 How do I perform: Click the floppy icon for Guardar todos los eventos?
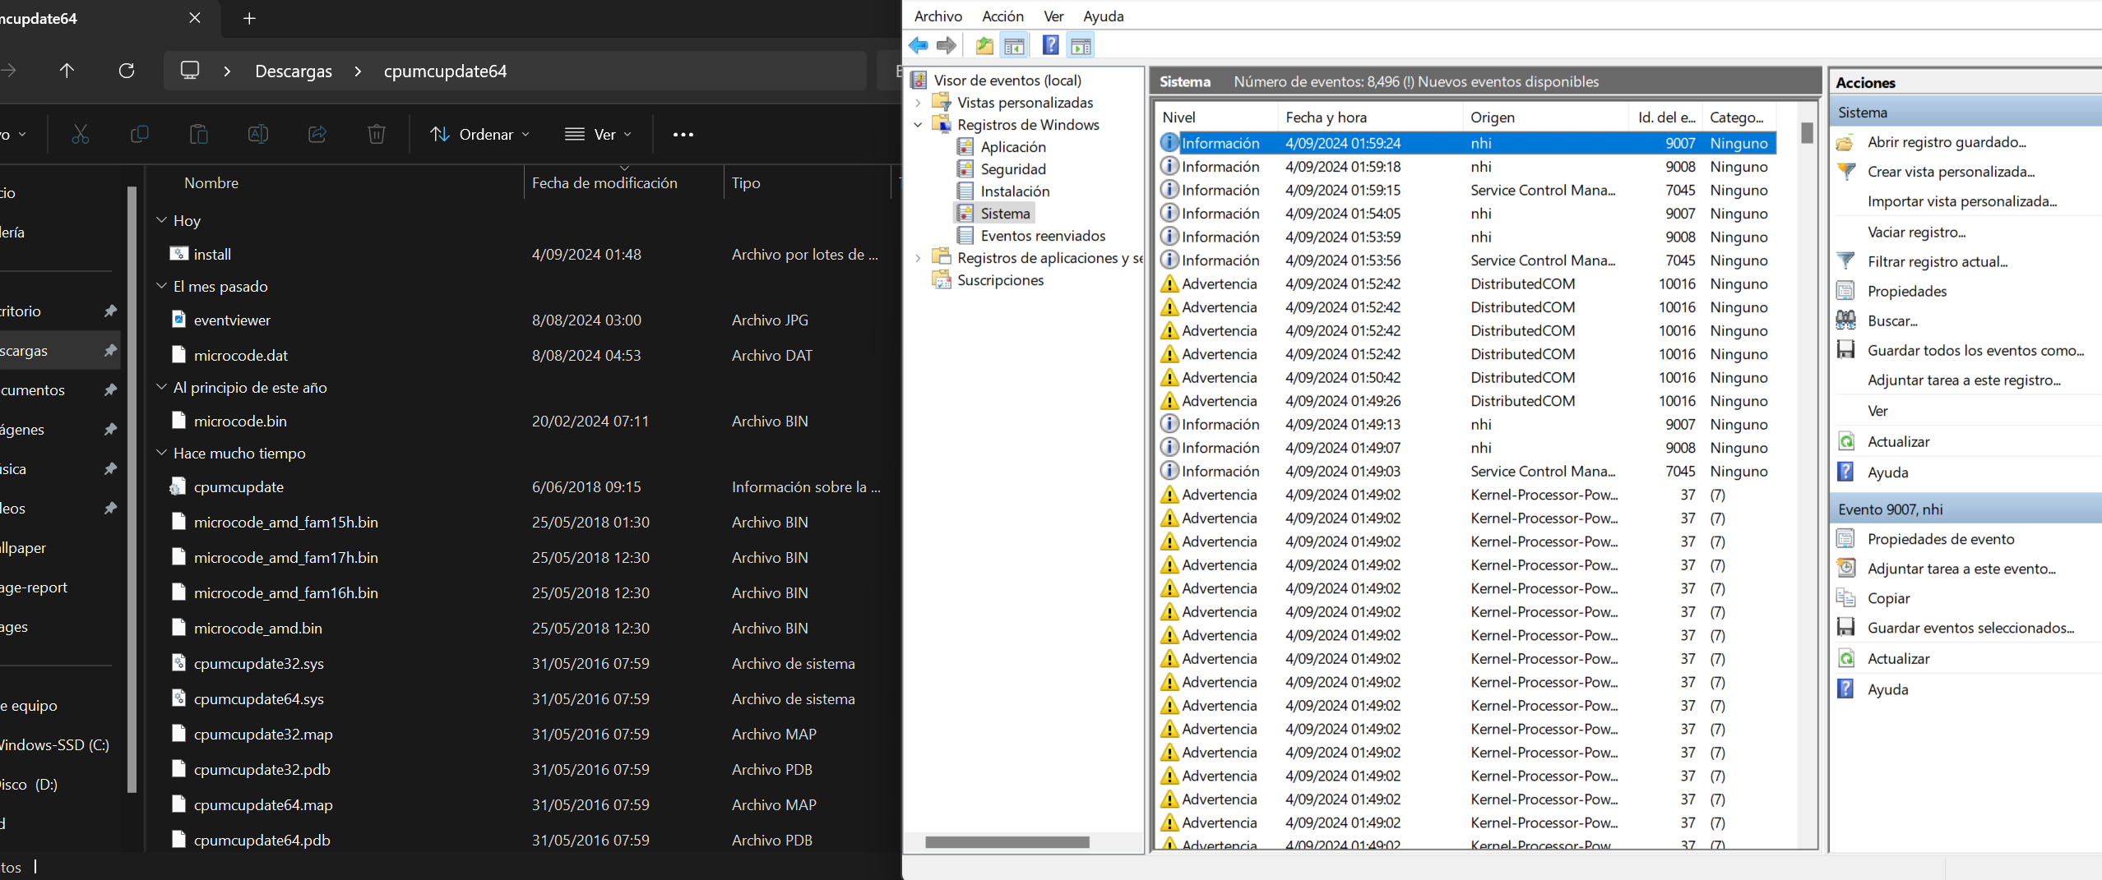1846,350
